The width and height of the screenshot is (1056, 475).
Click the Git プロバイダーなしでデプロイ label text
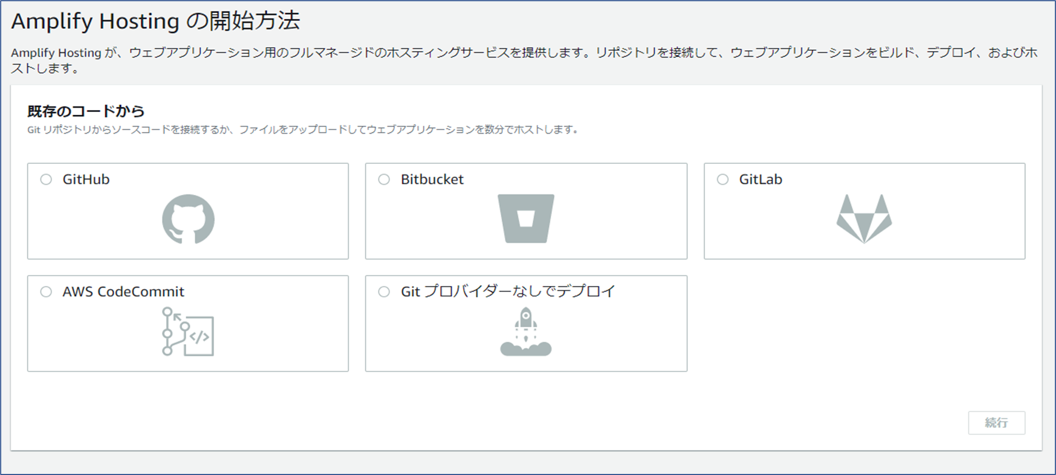(x=507, y=292)
